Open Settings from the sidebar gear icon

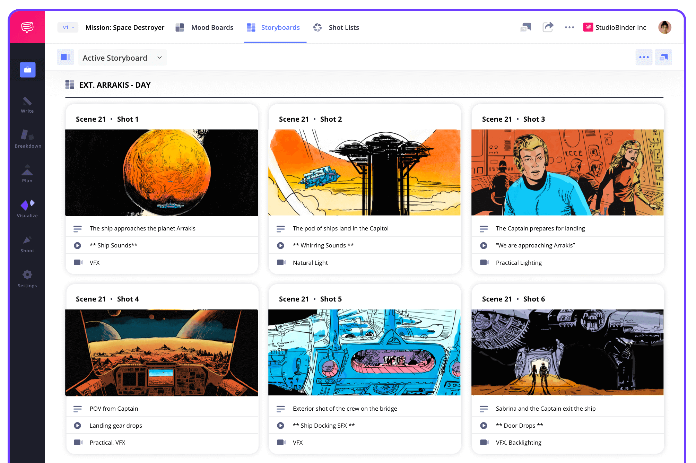click(27, 274)
